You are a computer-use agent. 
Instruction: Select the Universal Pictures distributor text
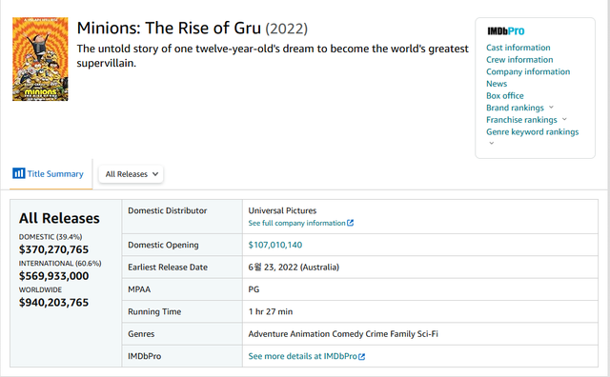(x=282, y=210)
